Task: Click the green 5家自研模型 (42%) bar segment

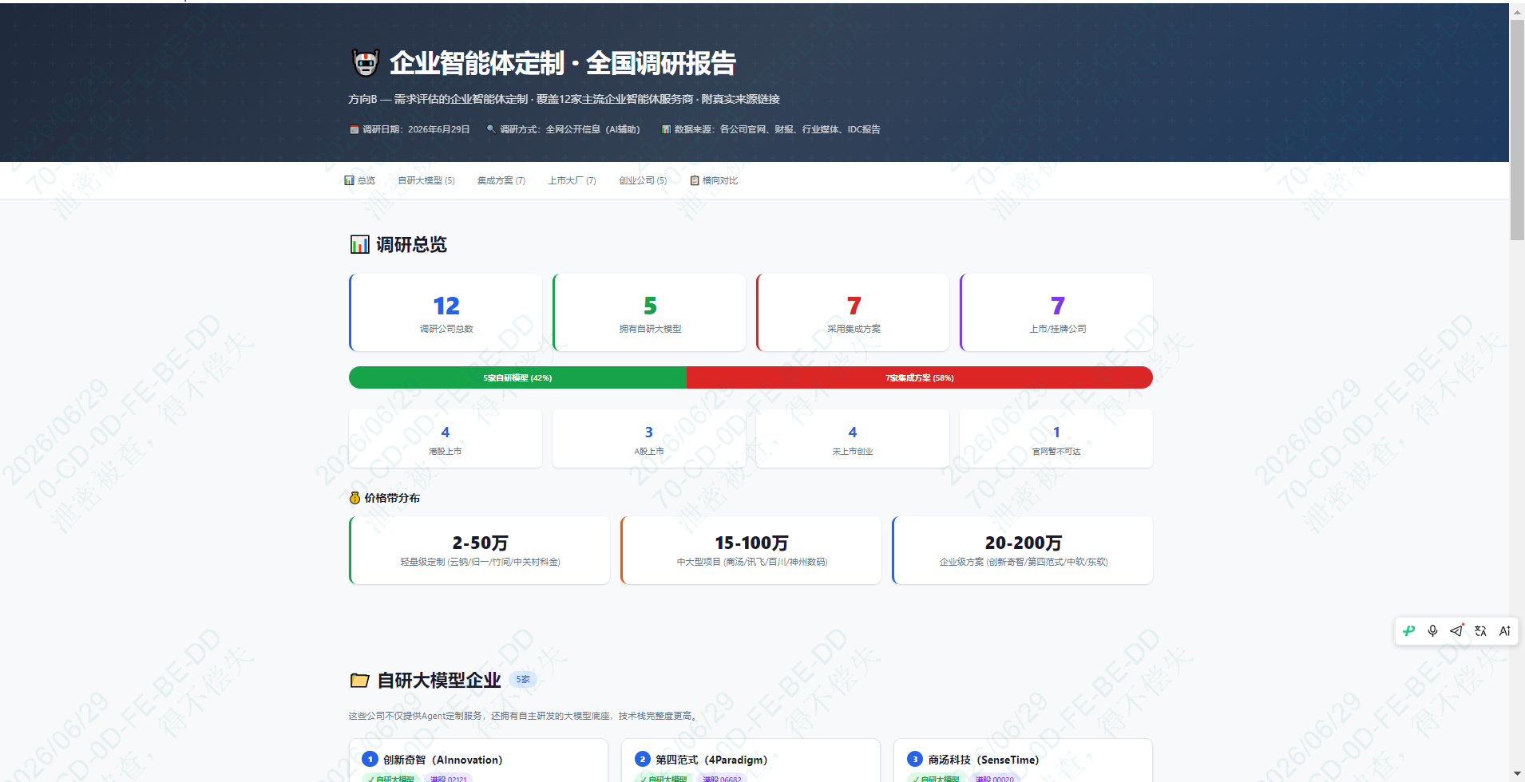Action: [x=517, y=377]
